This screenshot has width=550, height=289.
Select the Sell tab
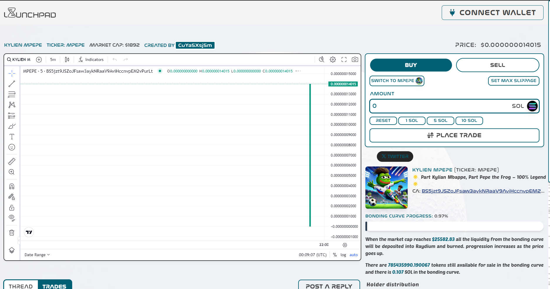[x=497, y=65]
